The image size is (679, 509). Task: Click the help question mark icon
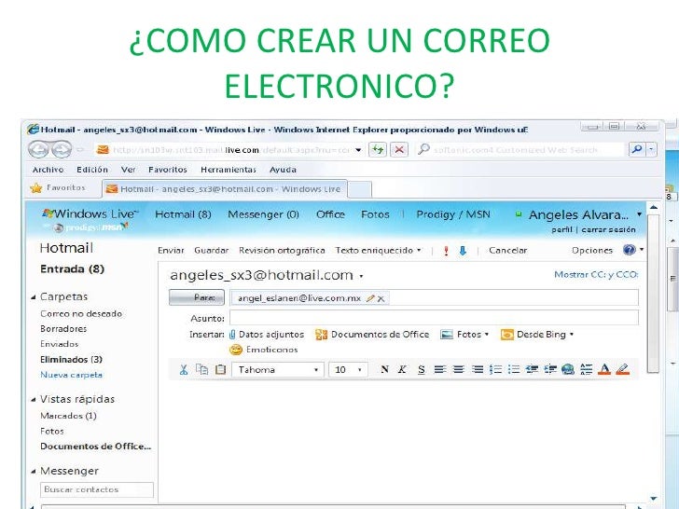630,250
